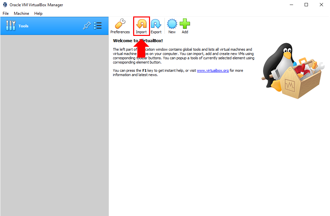Visit the www.virtualbox.org link

[213, 70]
